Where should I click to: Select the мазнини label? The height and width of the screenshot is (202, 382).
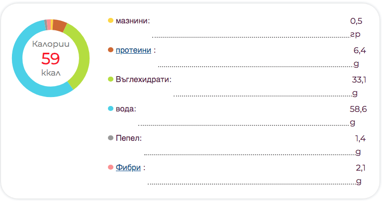click(132, 21)
